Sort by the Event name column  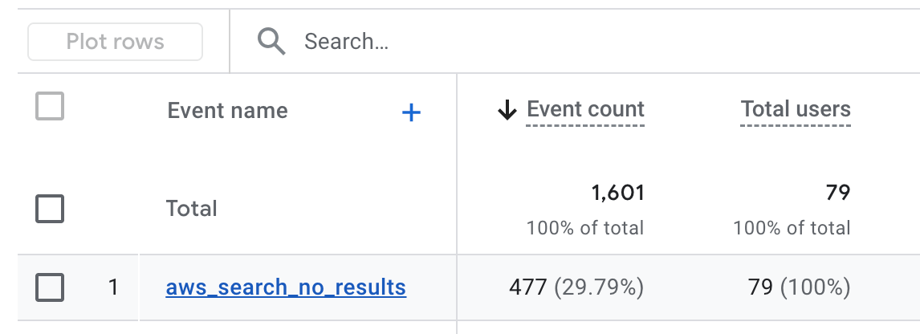click(227, 110)
